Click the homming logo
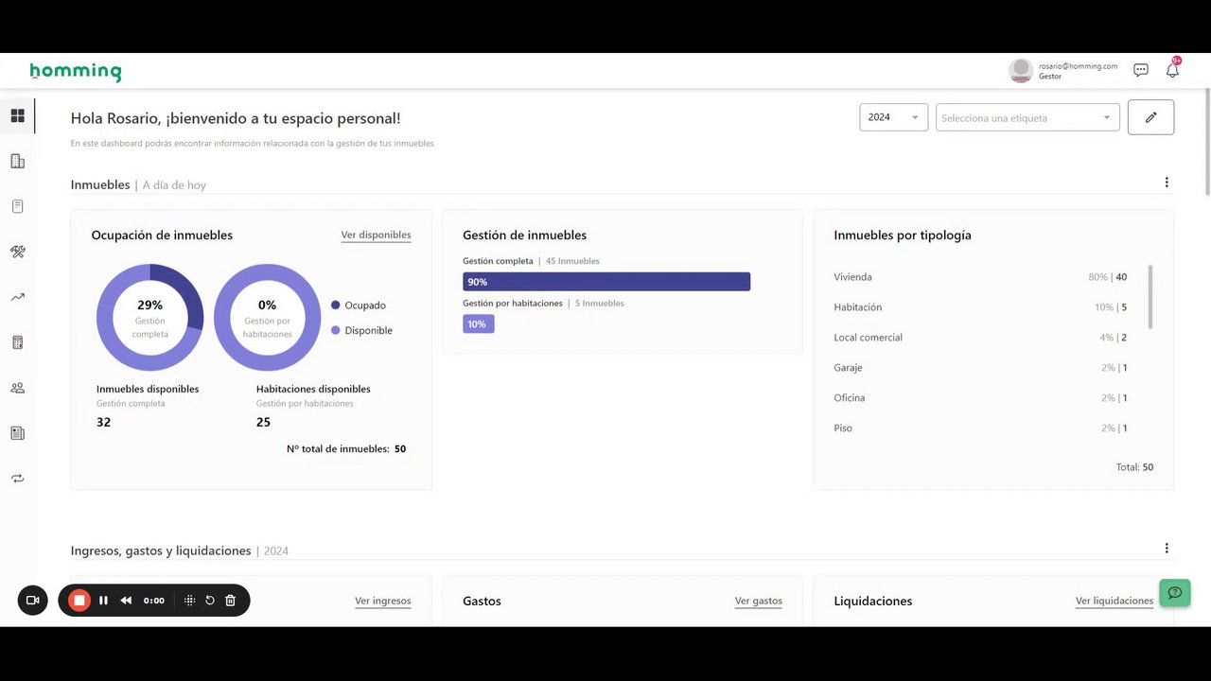 (x=76, y=72)
